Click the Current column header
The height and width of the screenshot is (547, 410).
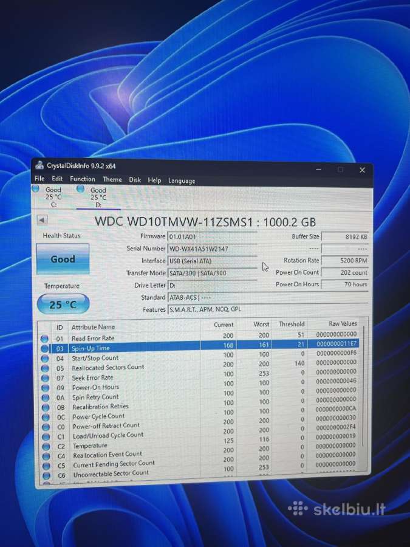(x=224, y=325)
